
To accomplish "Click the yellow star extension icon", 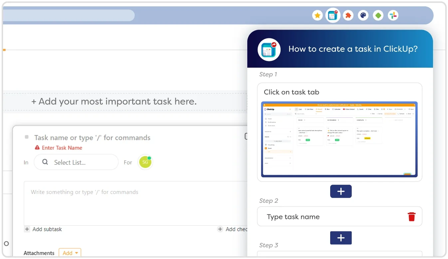I will coord(318,15).
